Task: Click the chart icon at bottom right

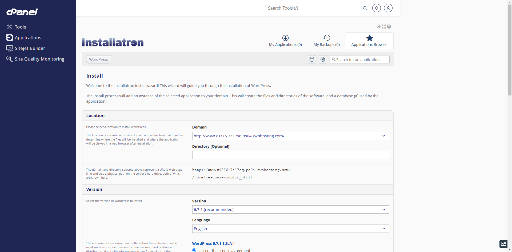Action: click(503, 244)
